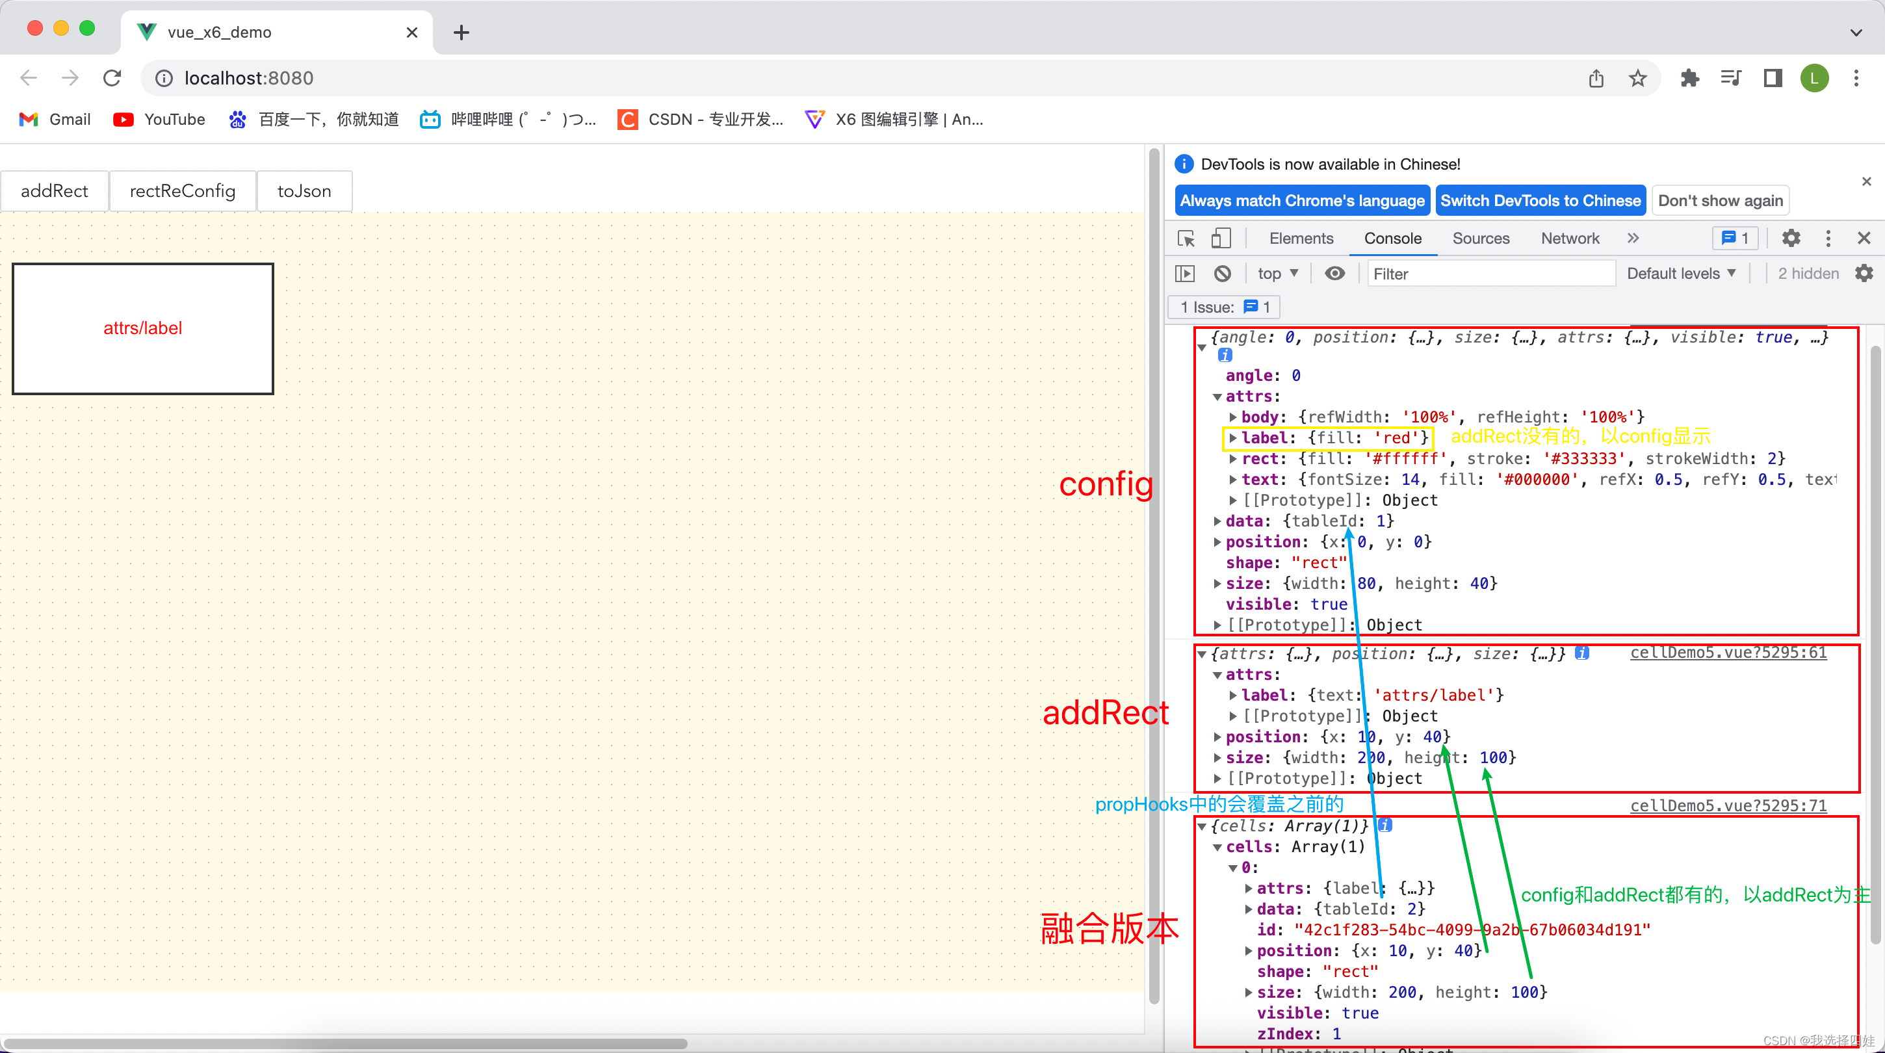Viewport: 1885px width, 1053px height.
Task: Toggle the console sidebar panel
Action: (x=1185, y=274)
